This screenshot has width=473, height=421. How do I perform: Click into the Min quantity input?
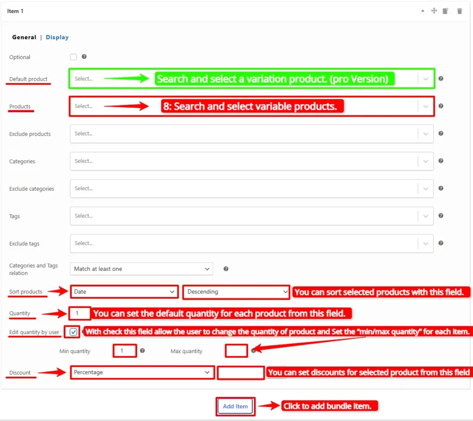point(125,351)
